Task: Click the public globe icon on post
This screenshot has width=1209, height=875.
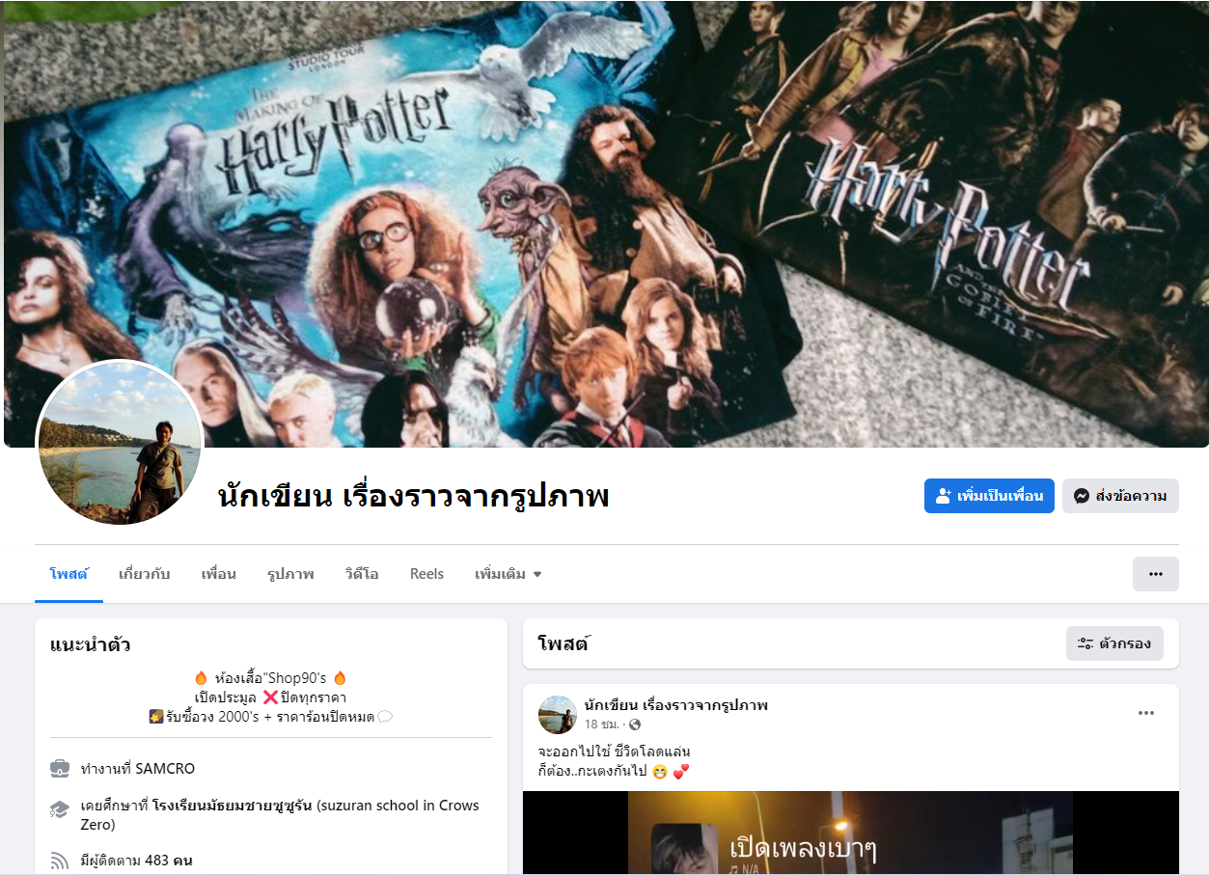Action: (635, 725)
